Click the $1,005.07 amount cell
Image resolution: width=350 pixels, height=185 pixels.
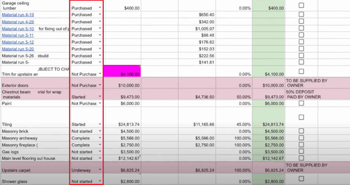coord(197,28)
